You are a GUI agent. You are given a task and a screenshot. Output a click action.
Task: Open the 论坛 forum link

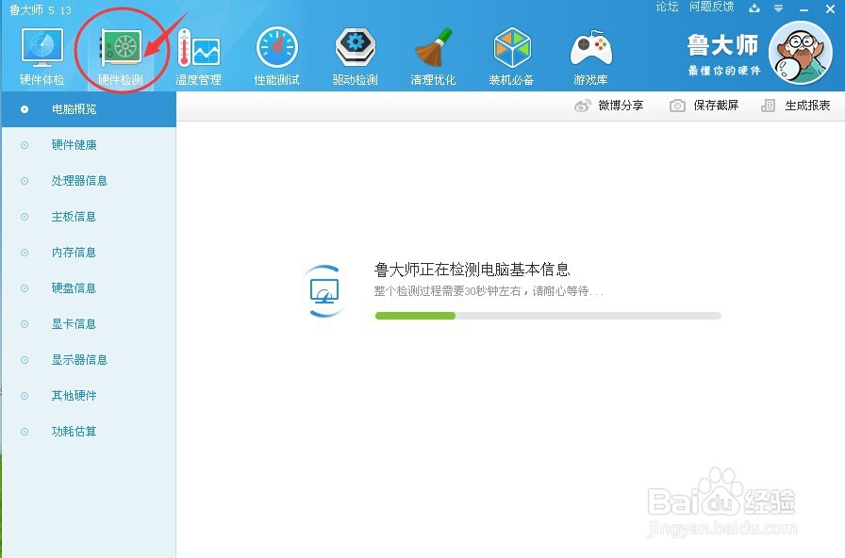coord(666,8)
